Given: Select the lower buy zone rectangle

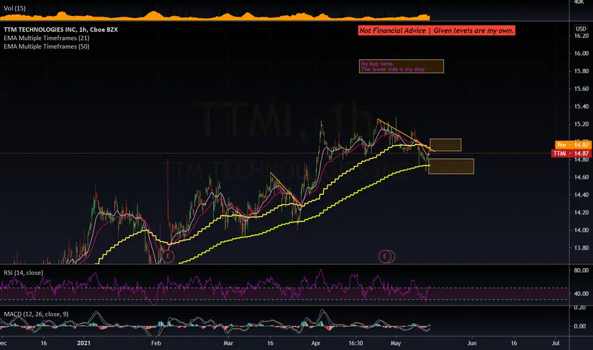Looking at the screenshot, I should click(x=451, y=167).
